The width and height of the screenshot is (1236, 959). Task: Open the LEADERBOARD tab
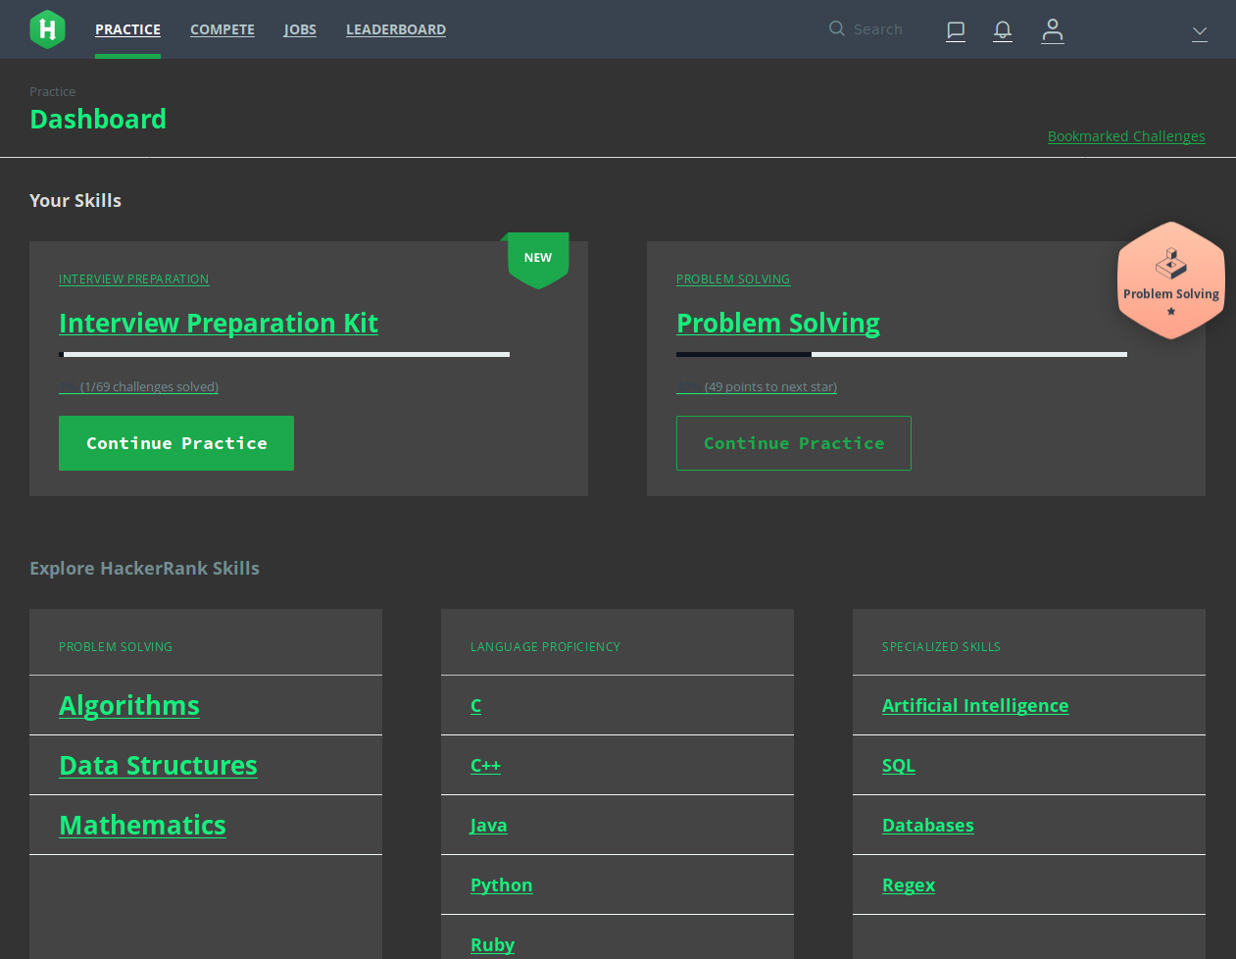[396, 29]
